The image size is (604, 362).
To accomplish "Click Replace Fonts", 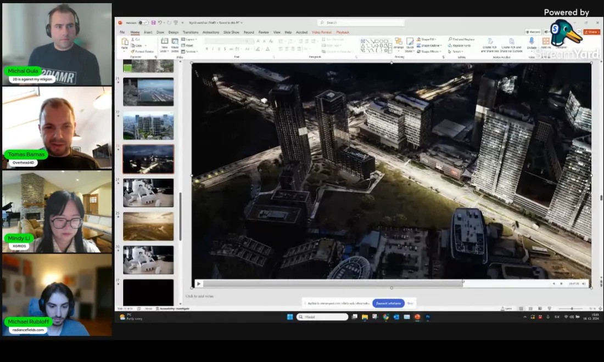I will [459, 46].
